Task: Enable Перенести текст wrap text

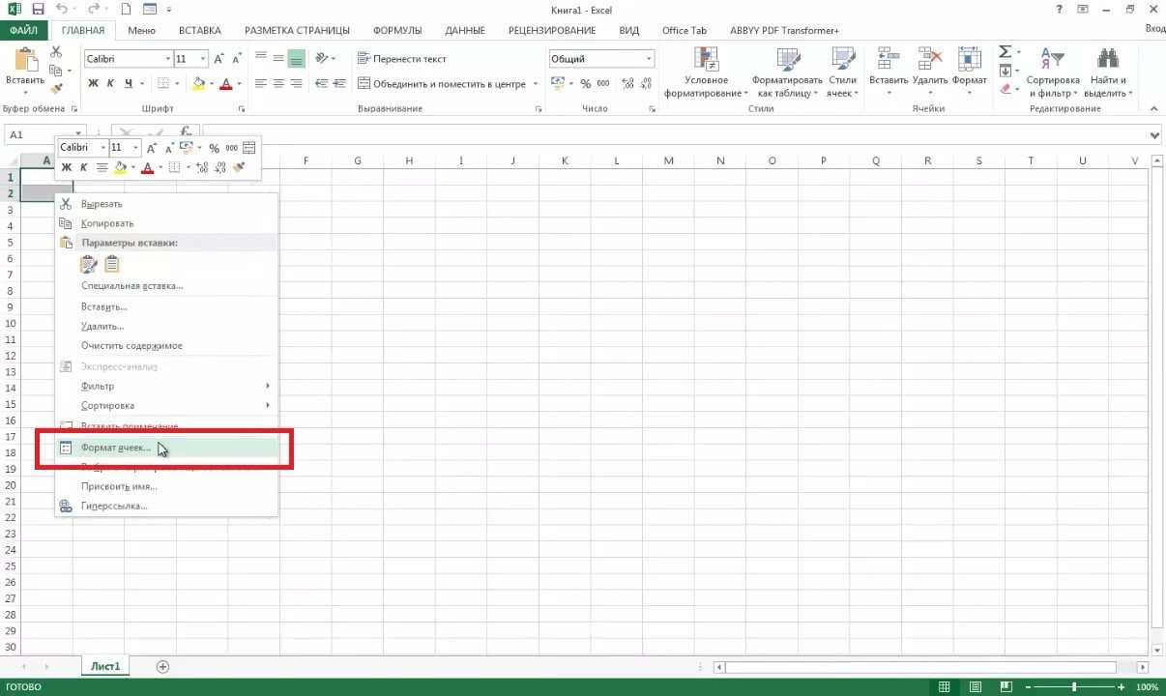Action: click(x=401, y=58)
